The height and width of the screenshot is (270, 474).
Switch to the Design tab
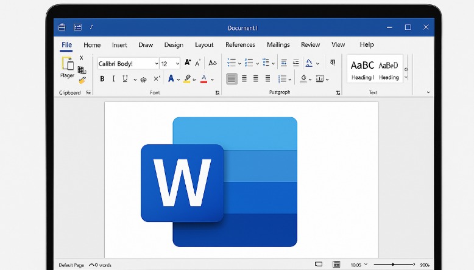tap(174, 45)
